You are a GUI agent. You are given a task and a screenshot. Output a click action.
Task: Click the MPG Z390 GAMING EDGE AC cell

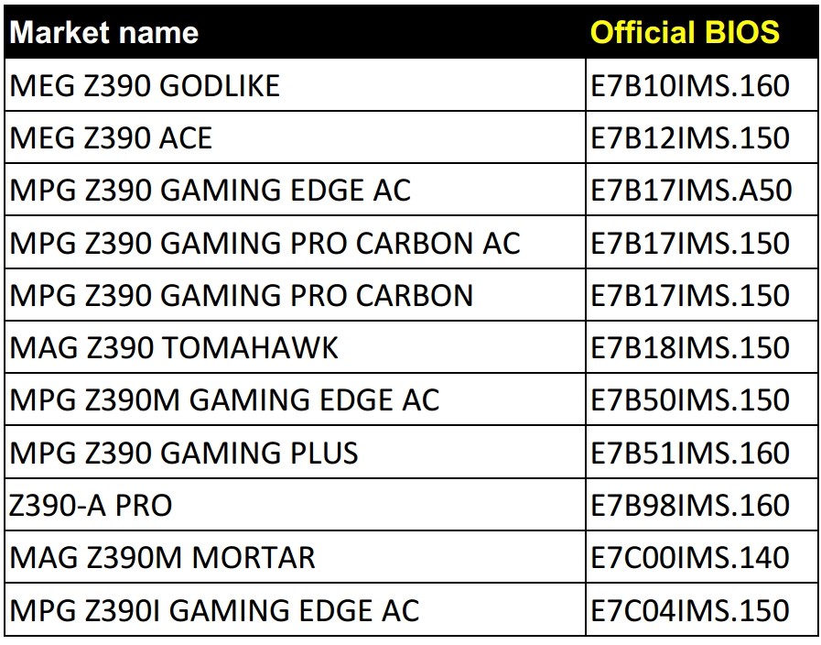tap(211, 191)
